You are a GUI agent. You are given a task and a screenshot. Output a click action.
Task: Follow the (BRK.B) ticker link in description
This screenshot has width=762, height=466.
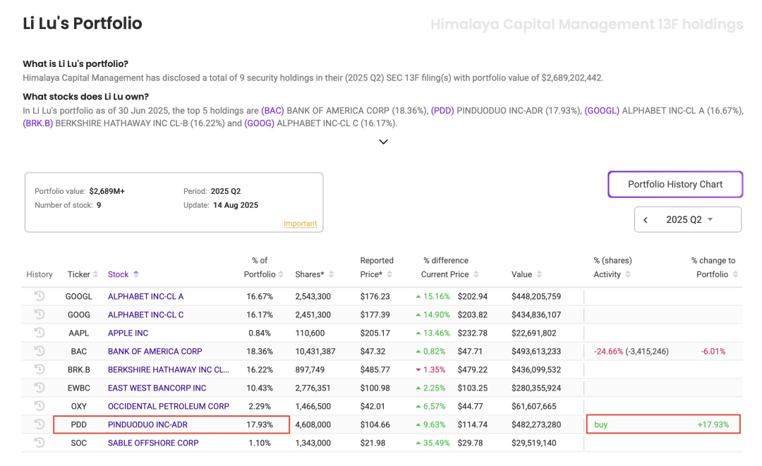38,123
